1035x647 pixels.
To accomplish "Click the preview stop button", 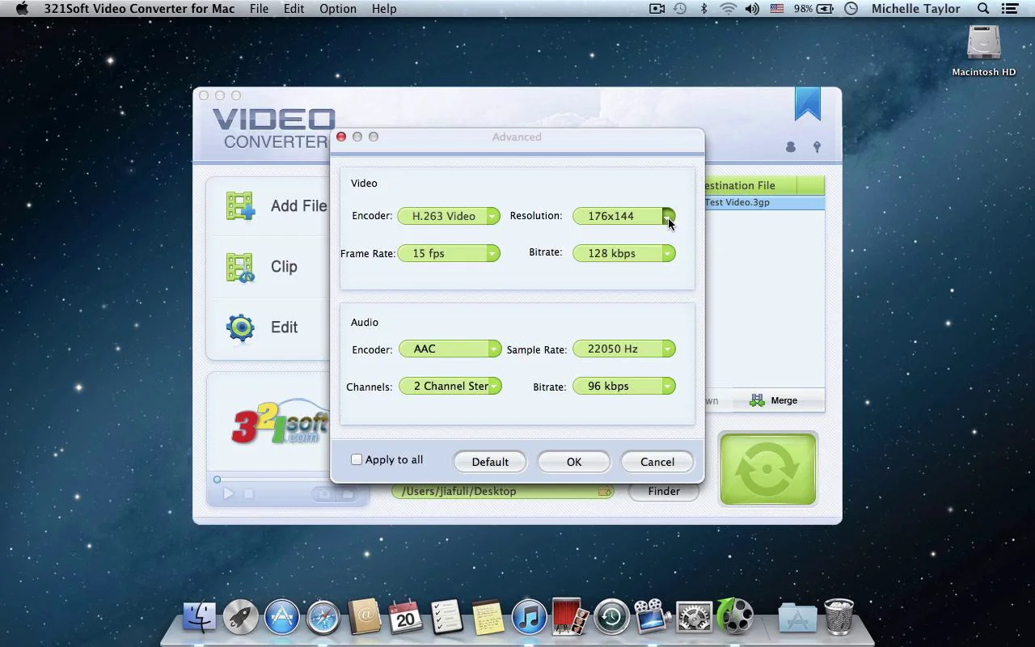I will 249,493.
